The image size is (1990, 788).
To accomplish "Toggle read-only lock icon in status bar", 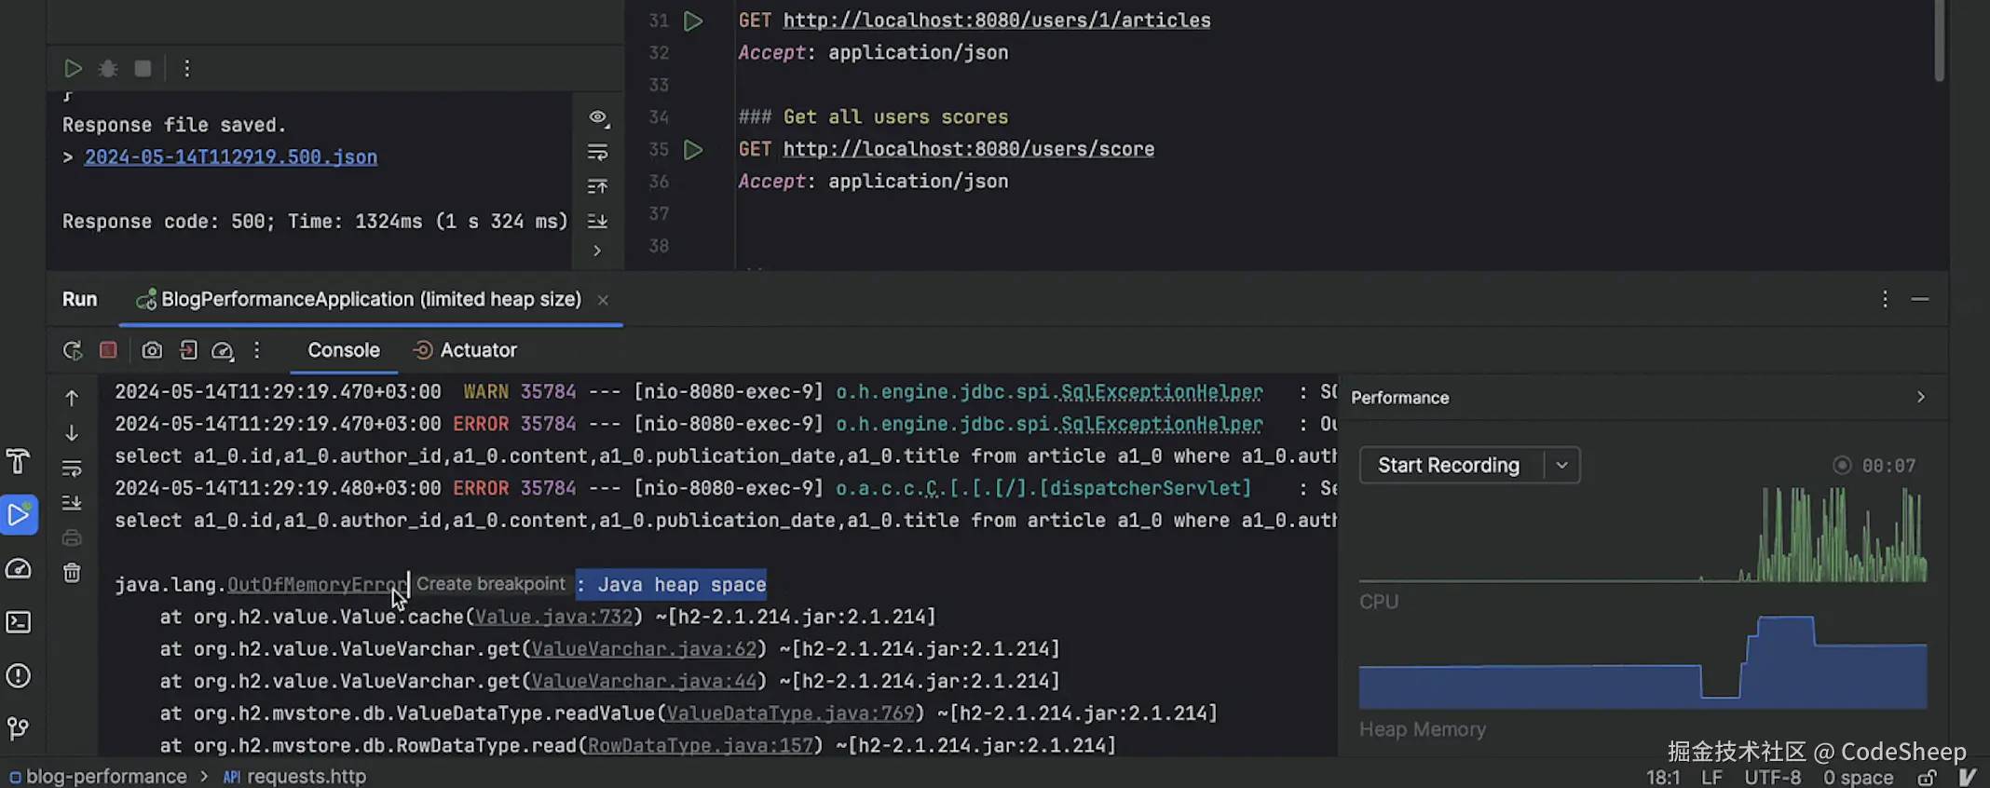I will [1928, 777].
